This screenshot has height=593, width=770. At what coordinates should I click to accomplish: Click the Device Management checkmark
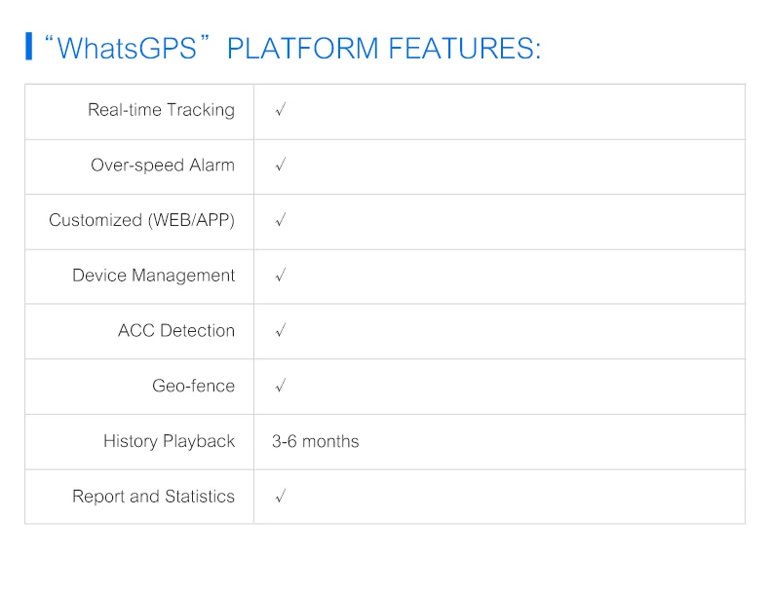pyautogui.click(x=280, y=276)
